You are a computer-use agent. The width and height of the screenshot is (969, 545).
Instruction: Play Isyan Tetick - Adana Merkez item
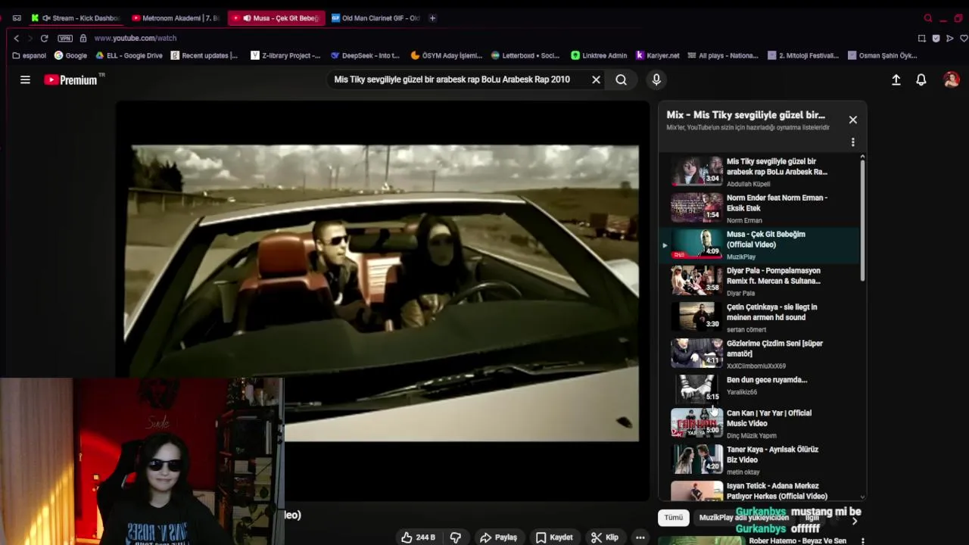[760, 490]
